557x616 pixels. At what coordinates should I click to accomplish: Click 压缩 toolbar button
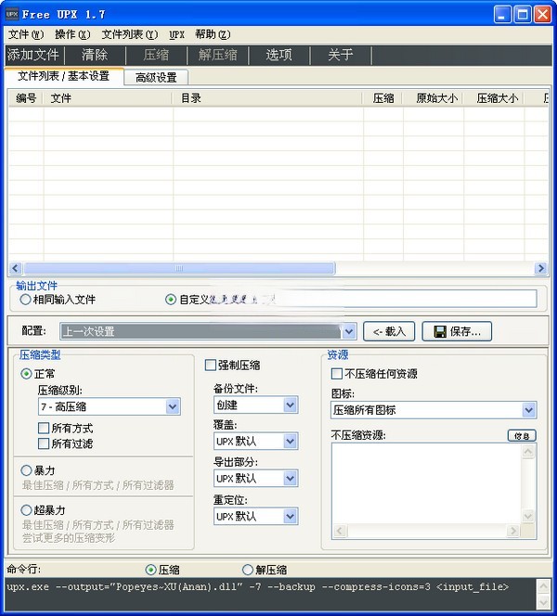[156, 55]
